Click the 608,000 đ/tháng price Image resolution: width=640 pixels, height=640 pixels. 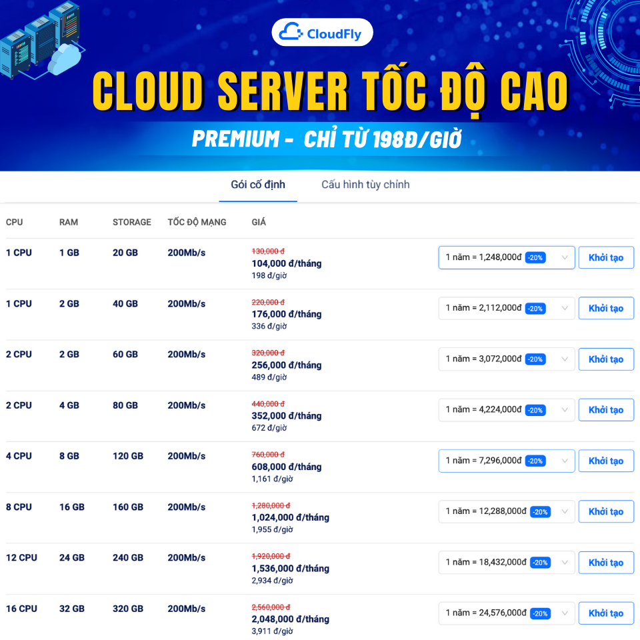pyautogui.click(x=287, y=467)
